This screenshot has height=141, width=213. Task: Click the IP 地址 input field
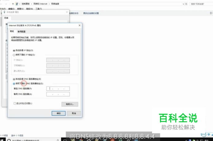coord(58,60)
